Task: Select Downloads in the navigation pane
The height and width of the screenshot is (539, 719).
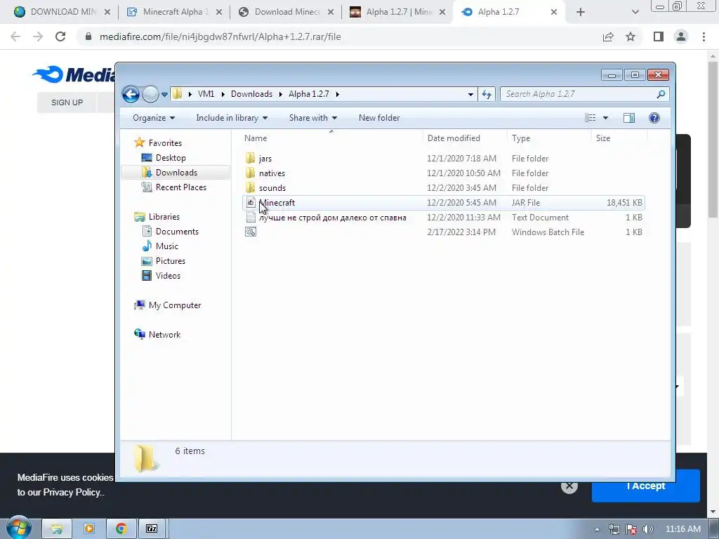Action: point(176,173)
